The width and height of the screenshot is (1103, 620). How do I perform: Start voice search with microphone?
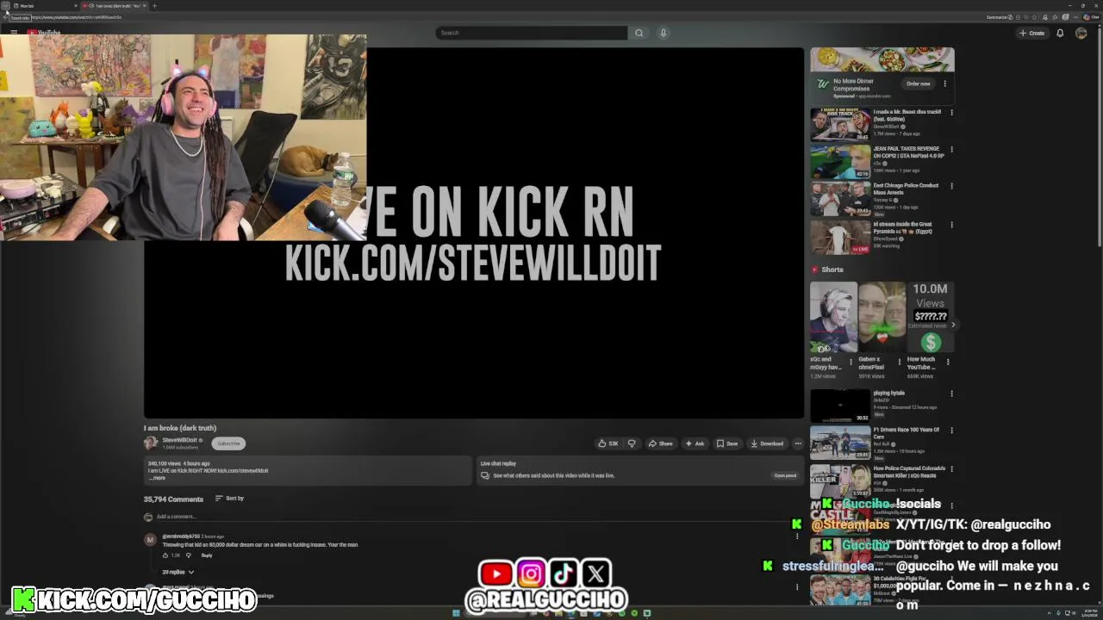click(663, 33)
